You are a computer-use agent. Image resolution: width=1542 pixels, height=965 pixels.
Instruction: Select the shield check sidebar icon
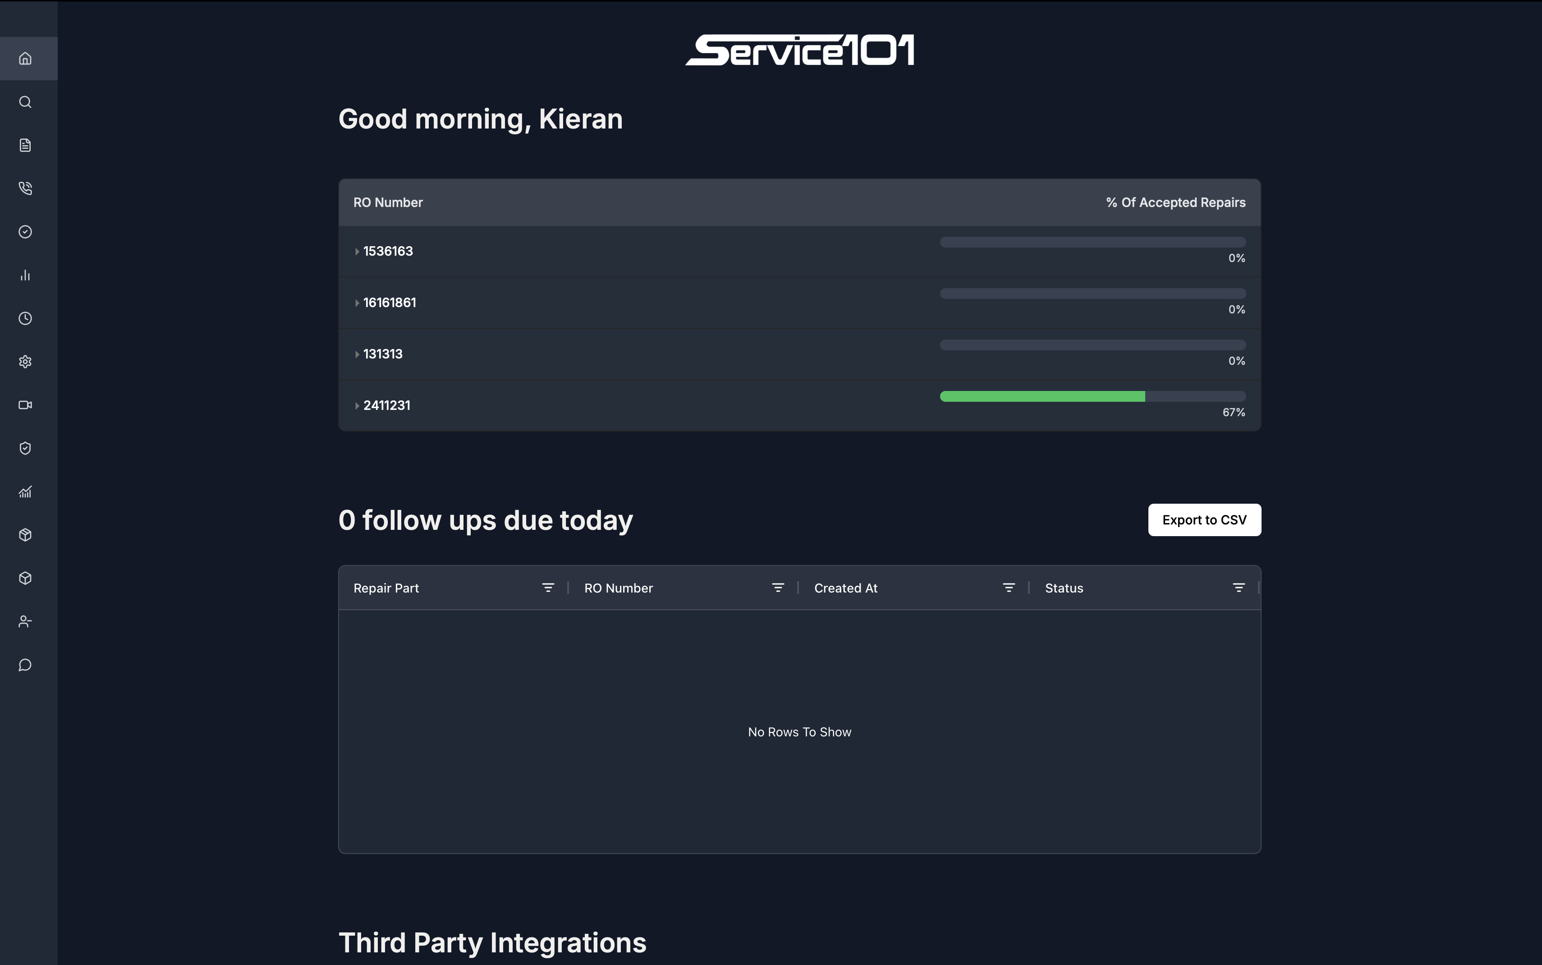point(25,448)
